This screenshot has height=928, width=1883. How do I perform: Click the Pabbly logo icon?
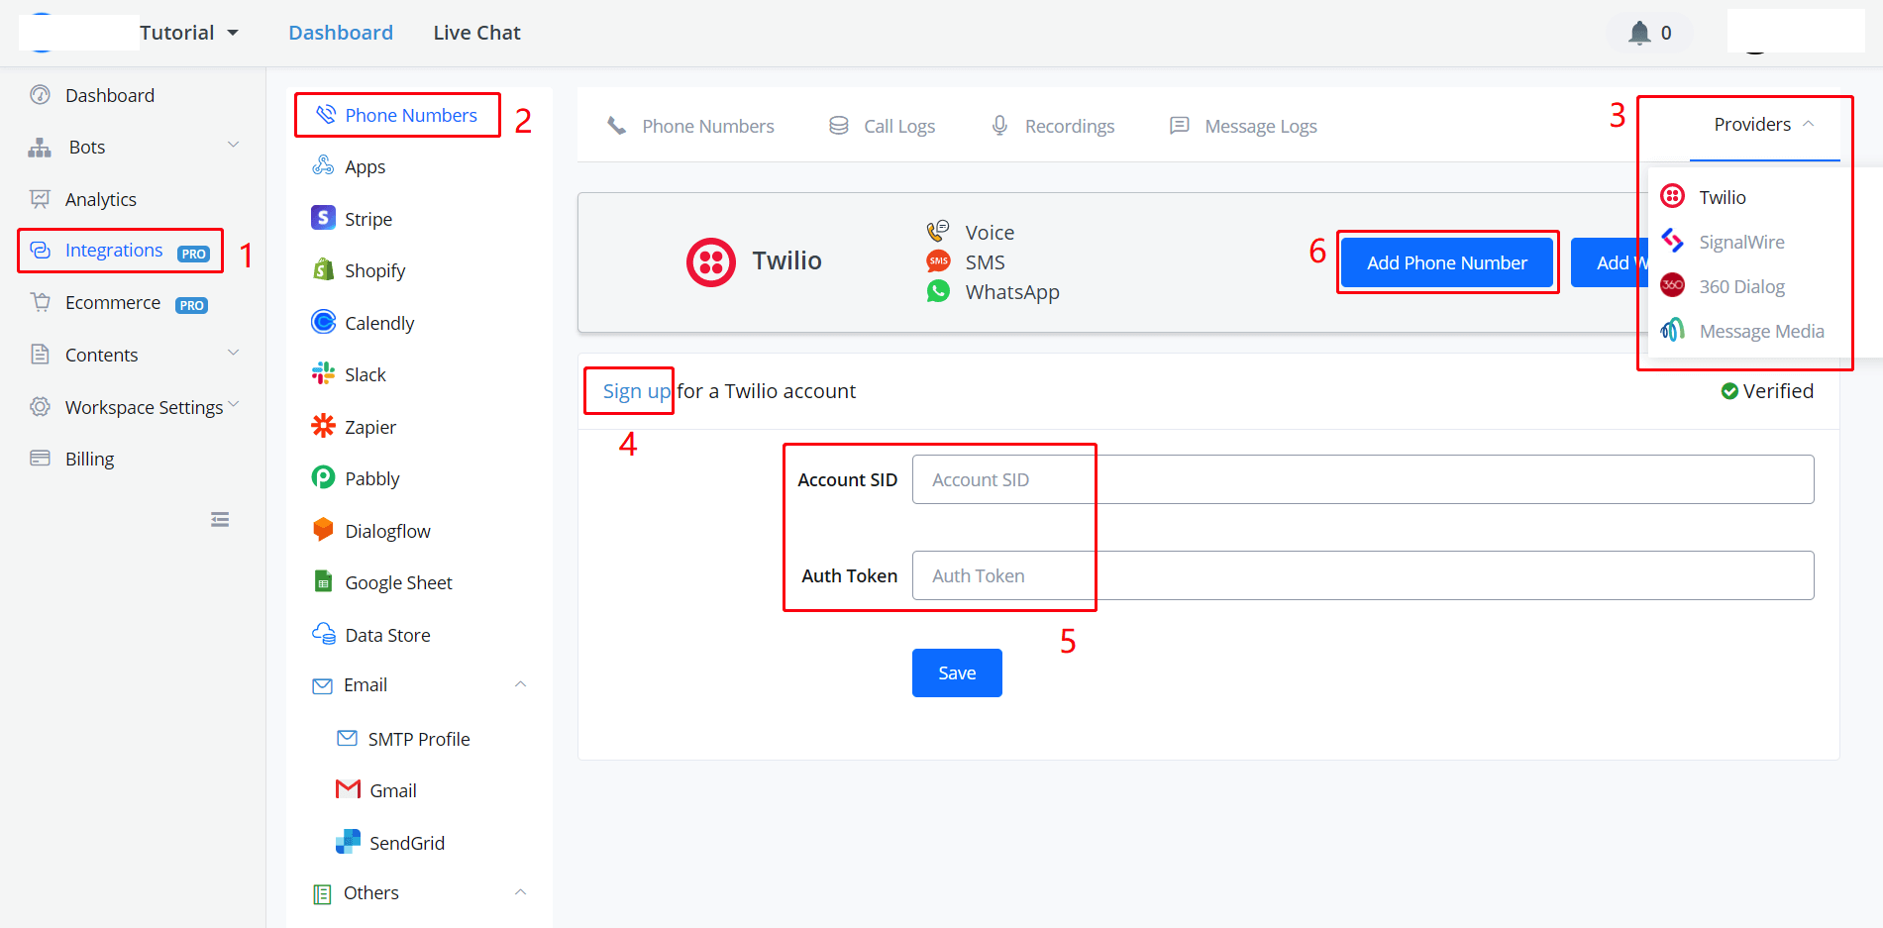[323, 477]
